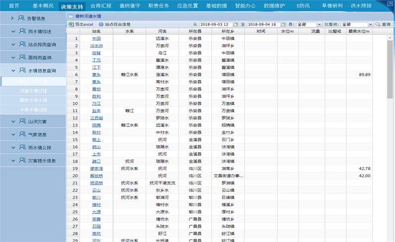The height and width of the screenshot is (242, 395).
Task: Select 河道水情过程 submenu item
Action: pos(34,91)
